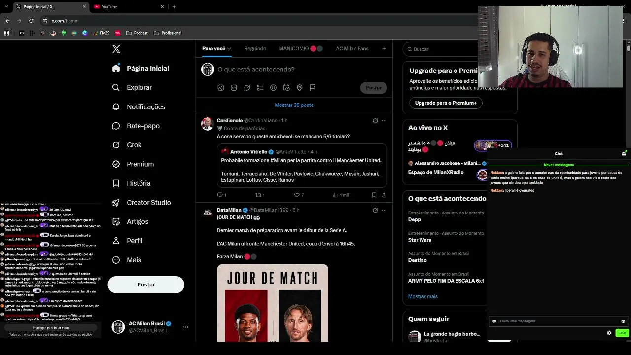Open the Podcast bookmarks folder
Screen dimensions: 631x355
pyautogui.click(x=137, y=33)
